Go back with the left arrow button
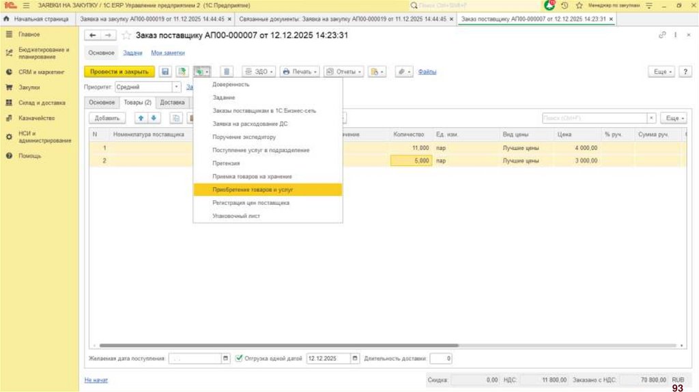 [x=92, y=36]
